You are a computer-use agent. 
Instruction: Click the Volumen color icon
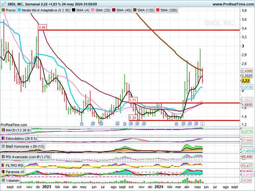tap(3, 181)
